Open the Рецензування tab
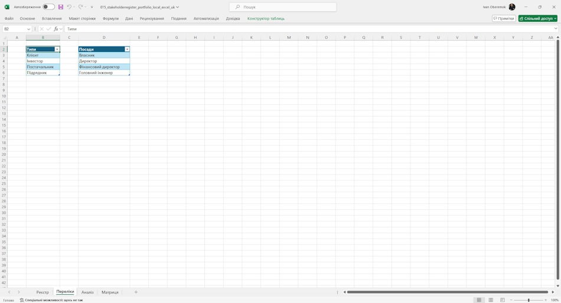 [x=152, y=19]
